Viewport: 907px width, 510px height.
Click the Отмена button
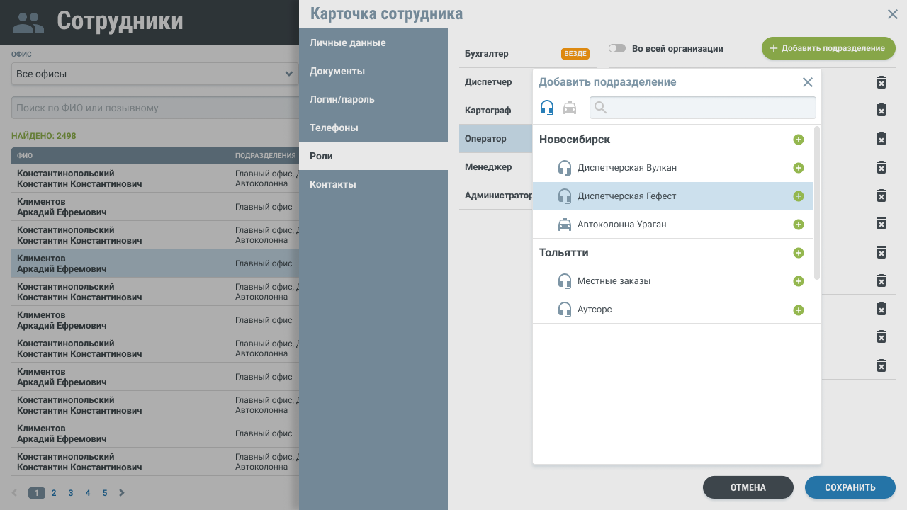pyautogui.click(x=748, y=487)
